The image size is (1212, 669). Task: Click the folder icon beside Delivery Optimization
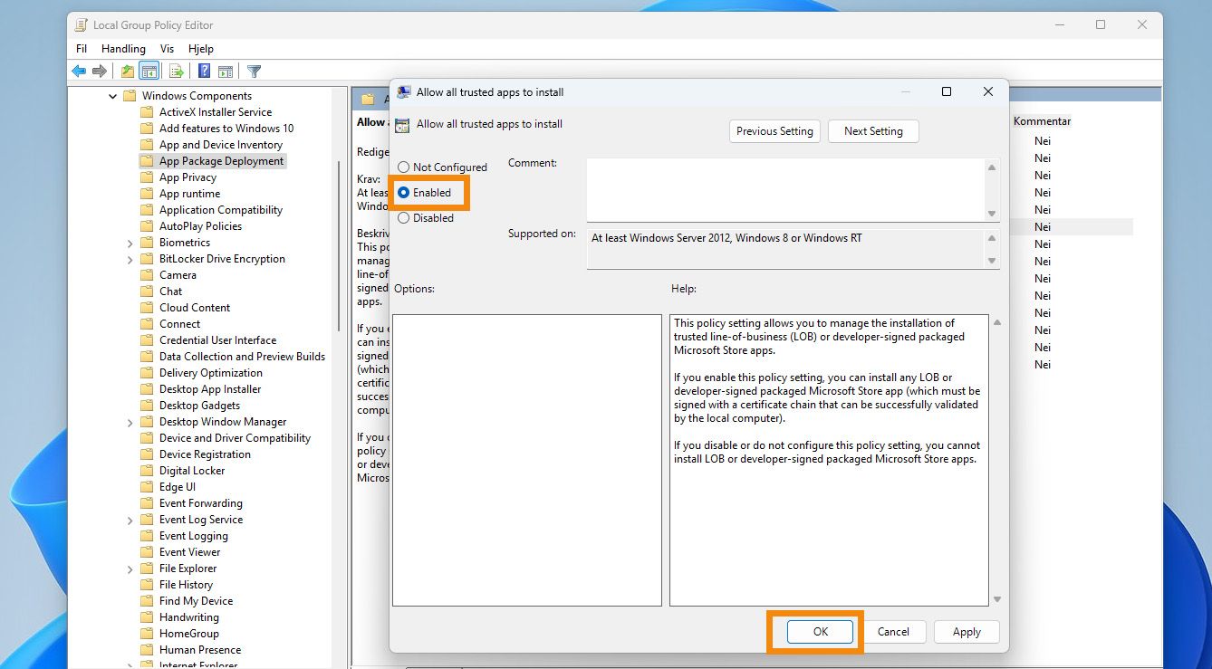point(147,373)
